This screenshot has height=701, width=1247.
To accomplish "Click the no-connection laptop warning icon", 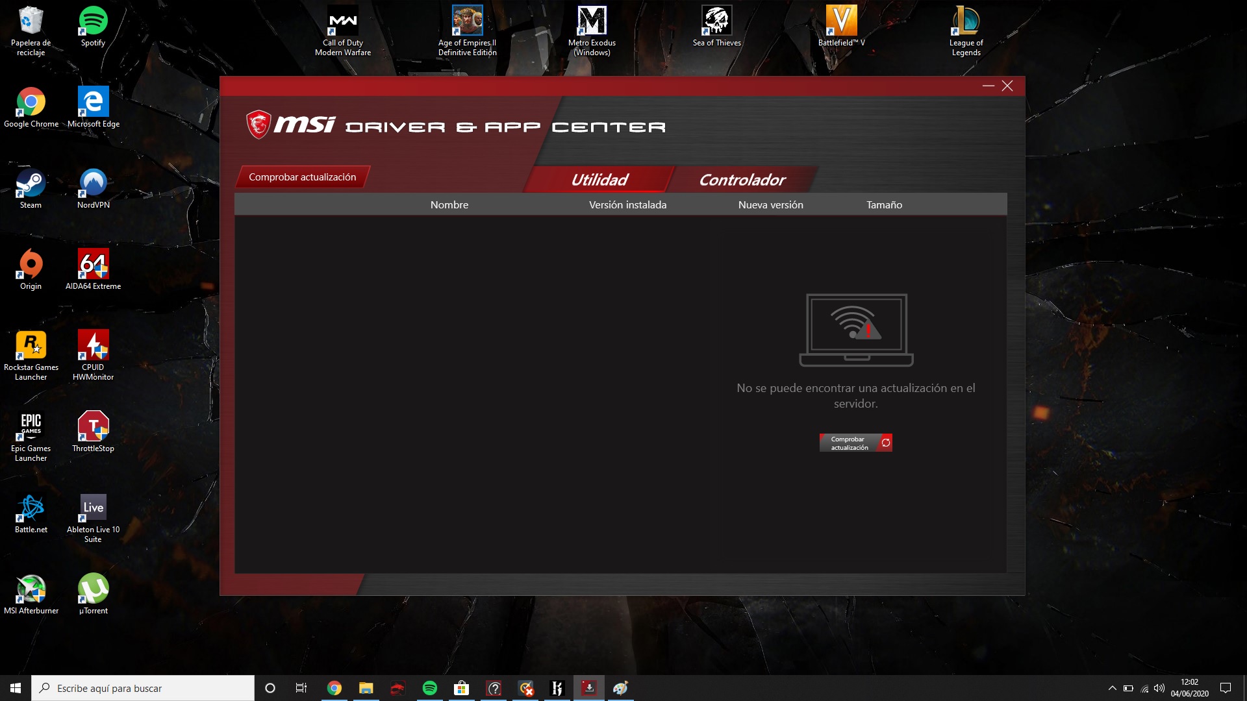I will (856, 330).
